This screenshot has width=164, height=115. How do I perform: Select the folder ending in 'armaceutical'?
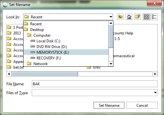pos(124,56)
